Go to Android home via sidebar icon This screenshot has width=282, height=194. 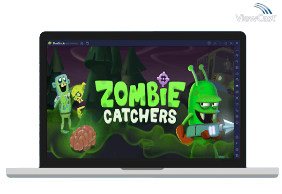click(237, 149)
